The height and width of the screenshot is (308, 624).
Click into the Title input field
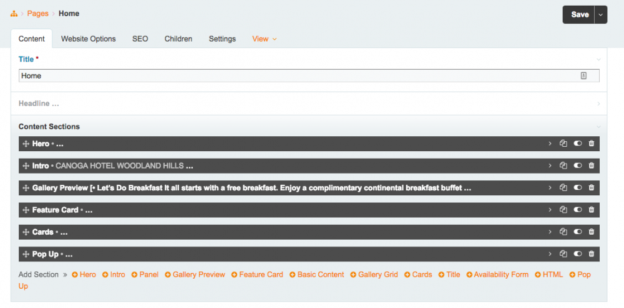300,76
